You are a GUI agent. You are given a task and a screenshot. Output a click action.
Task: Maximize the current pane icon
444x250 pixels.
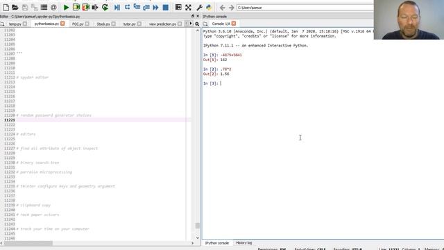click(x=178, y=8)
